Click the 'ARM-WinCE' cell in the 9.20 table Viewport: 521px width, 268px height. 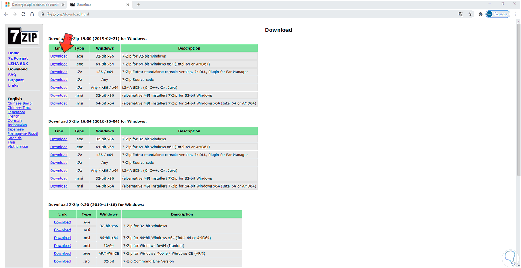pyautogui.click(x=109, y=253)
